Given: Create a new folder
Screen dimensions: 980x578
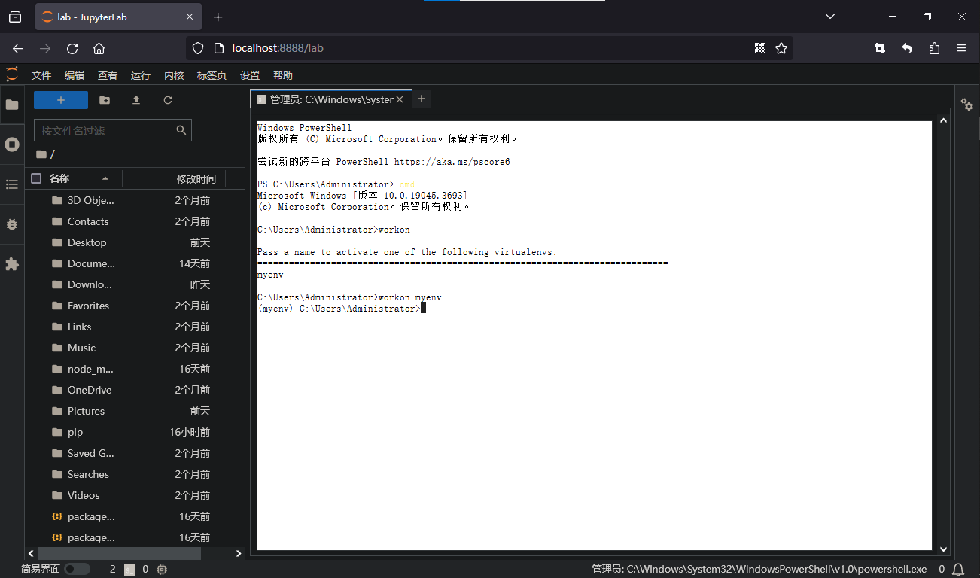Looking at the screenshot, I should [x=105, y=100].
